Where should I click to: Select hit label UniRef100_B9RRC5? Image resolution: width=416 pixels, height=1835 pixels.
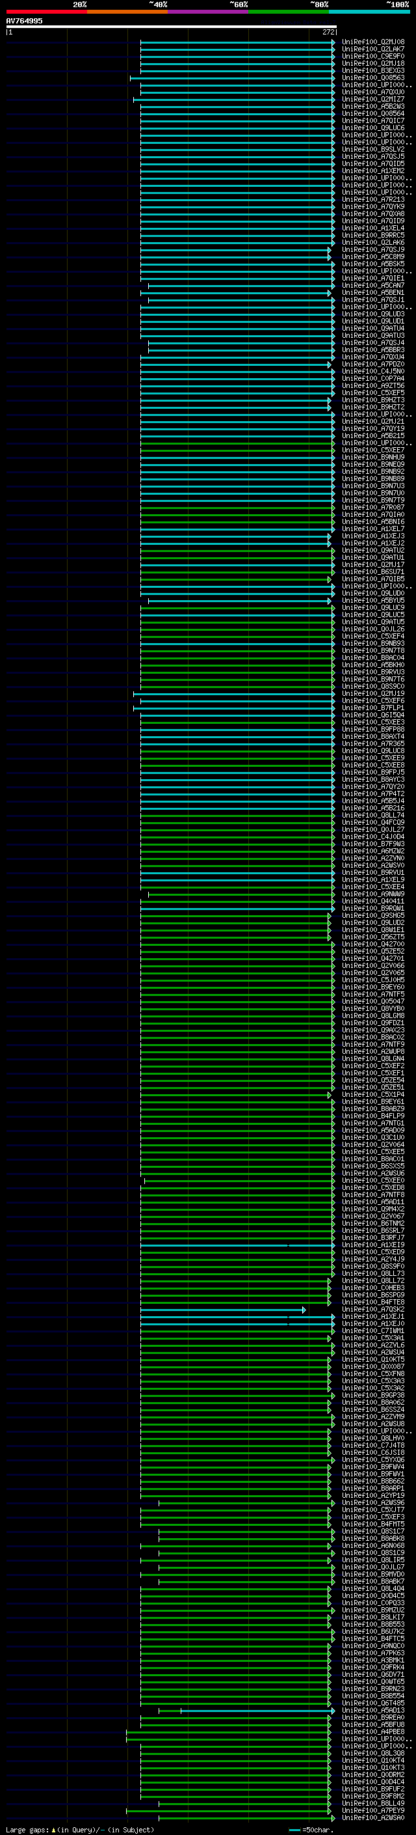pos(373,235)
